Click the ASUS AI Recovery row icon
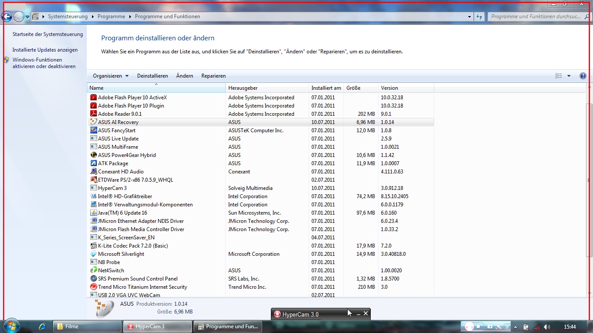The width and height of the screenshot is (593, 333). 93,122
